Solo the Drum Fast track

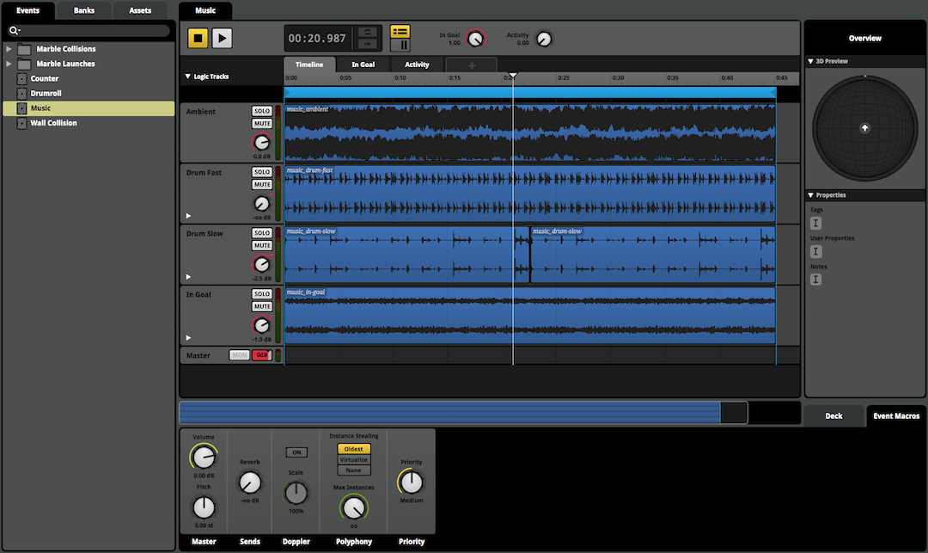[x=261, y=172]
